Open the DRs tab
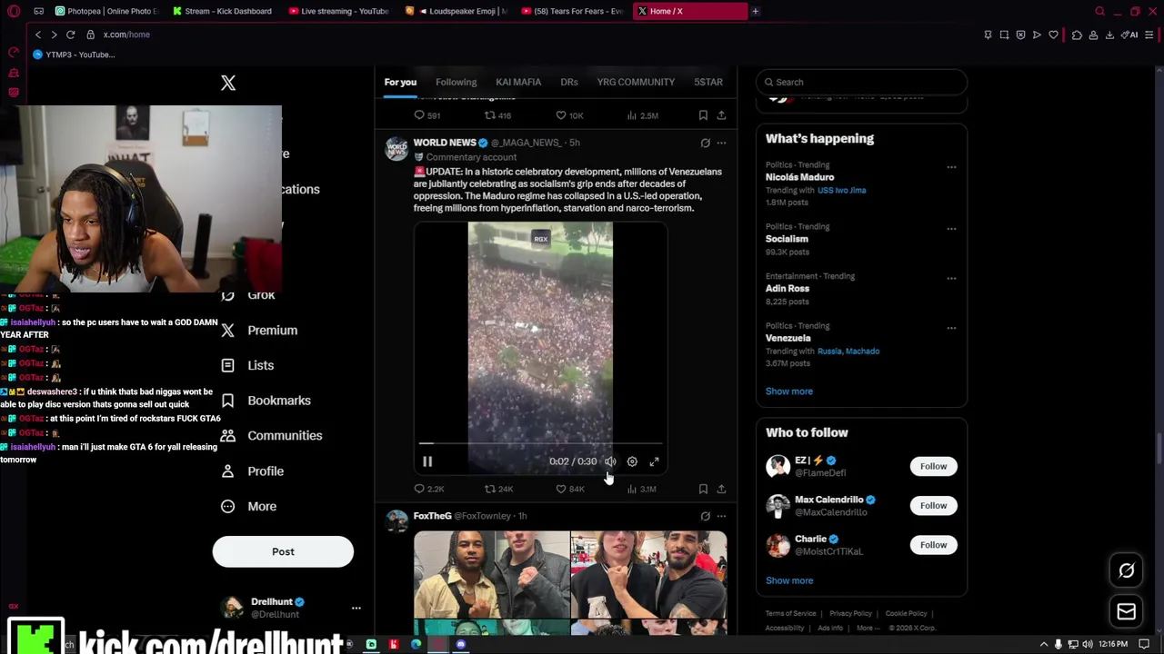The height and width of the screenshot is (654, 1164). [569, 82]
